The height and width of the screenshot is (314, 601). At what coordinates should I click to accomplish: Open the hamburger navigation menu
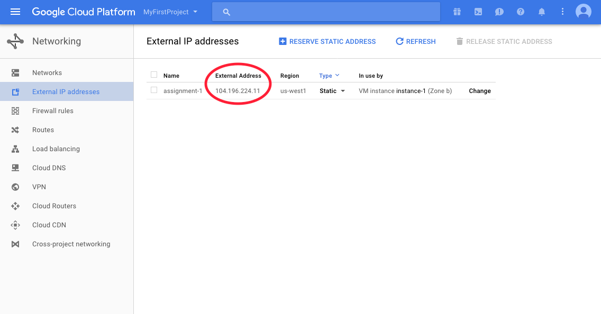pos(15,12)
